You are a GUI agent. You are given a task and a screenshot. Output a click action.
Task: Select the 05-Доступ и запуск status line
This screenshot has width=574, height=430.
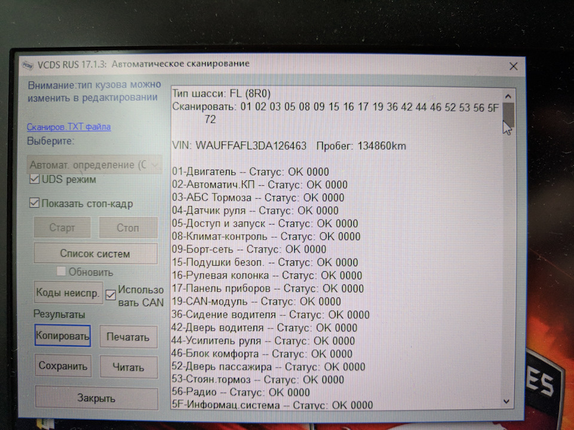pos(265,223)
